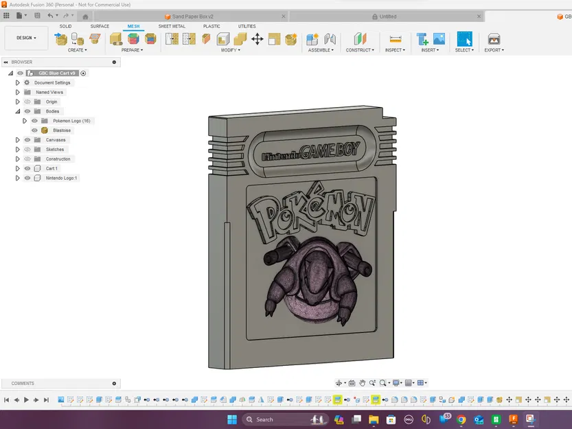Viewport: 572px width, 429px height.
Task: Show the Origin folder
Action: [27, 102]
